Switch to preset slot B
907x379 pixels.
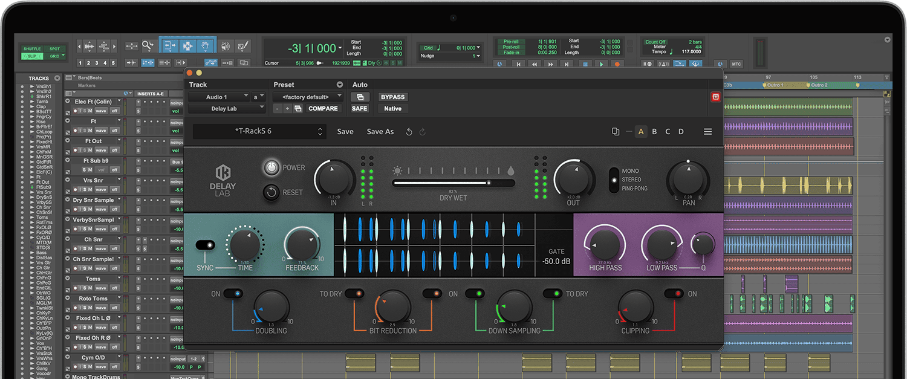[654, 132]
